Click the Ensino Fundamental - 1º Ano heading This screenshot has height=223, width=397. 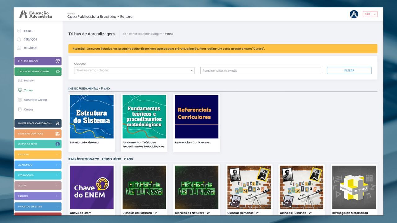89,89
